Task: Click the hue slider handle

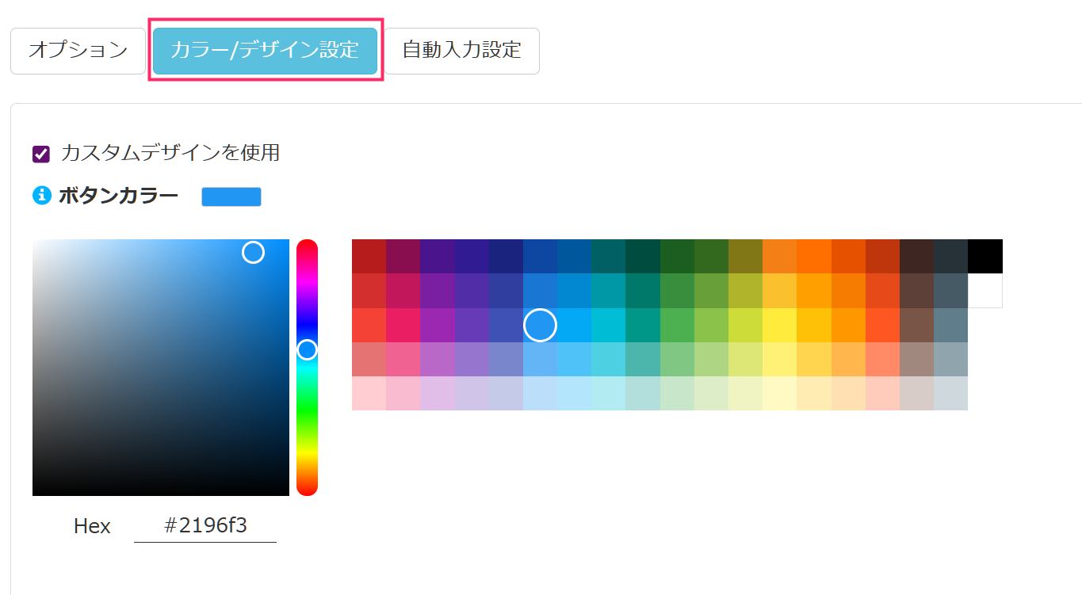Action: click(x=307, y=349)
